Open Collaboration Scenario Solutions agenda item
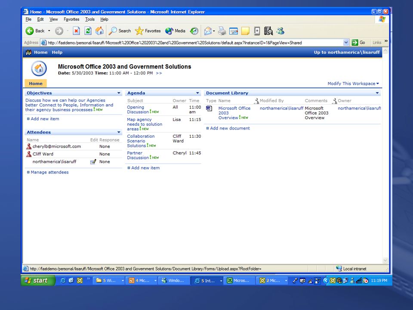 point(141,141)
